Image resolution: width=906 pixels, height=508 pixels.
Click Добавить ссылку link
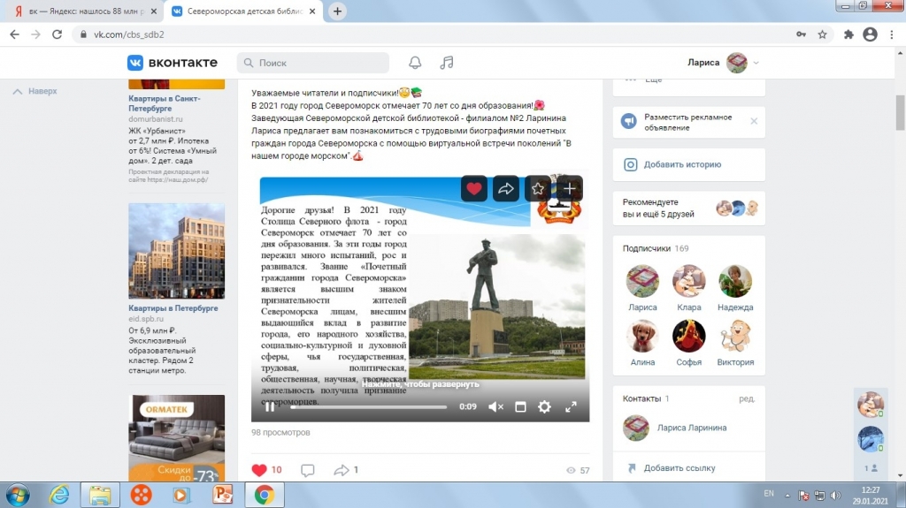click(679, 468)
